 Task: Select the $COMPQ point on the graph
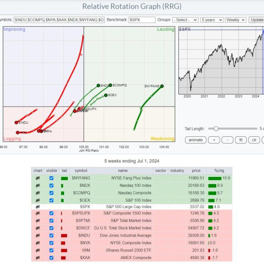pyautogui.click(x=110, y=85)
